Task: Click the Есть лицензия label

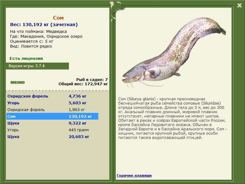Action: tap(26, 58)
